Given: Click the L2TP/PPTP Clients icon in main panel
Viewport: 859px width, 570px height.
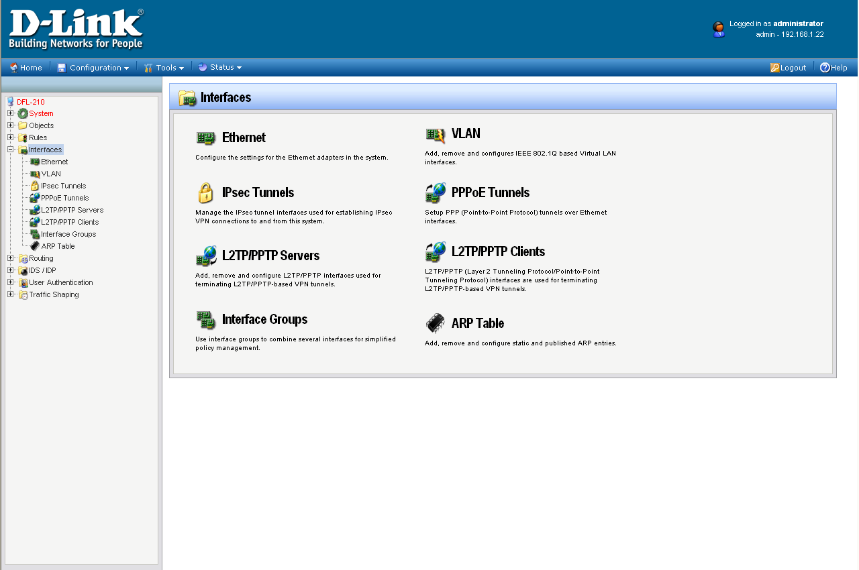Looking at the screenshot, I should tap(435, 252).
